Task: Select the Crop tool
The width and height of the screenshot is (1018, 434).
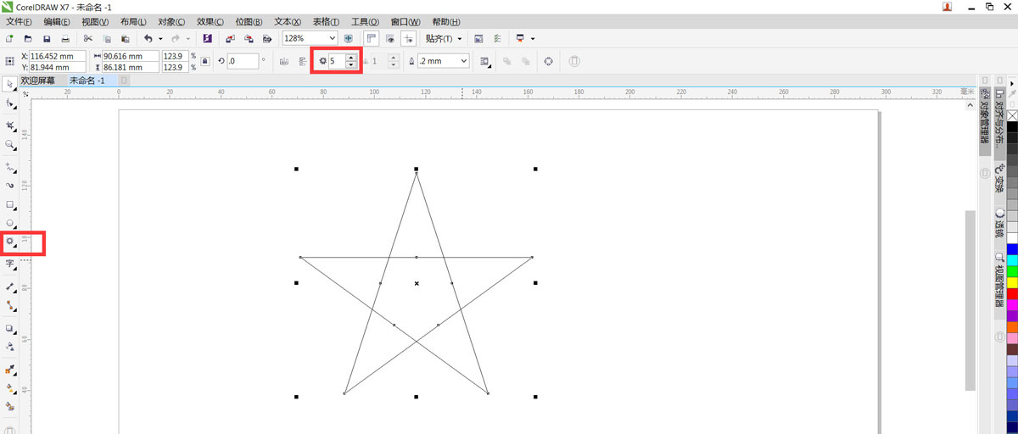Action: [10, 125]
